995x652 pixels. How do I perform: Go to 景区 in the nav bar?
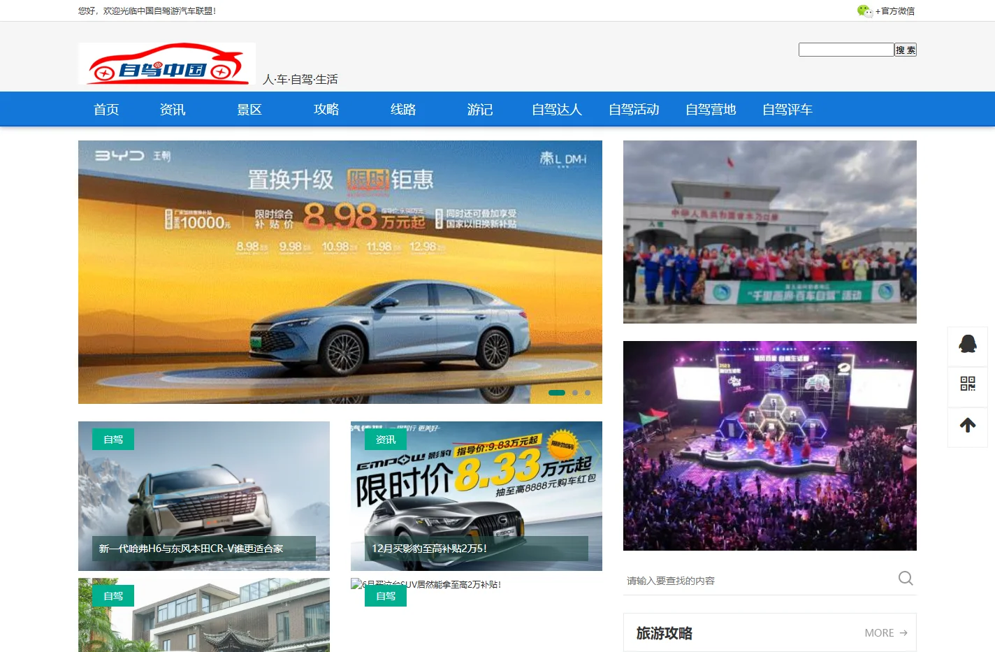coord(249,109)
